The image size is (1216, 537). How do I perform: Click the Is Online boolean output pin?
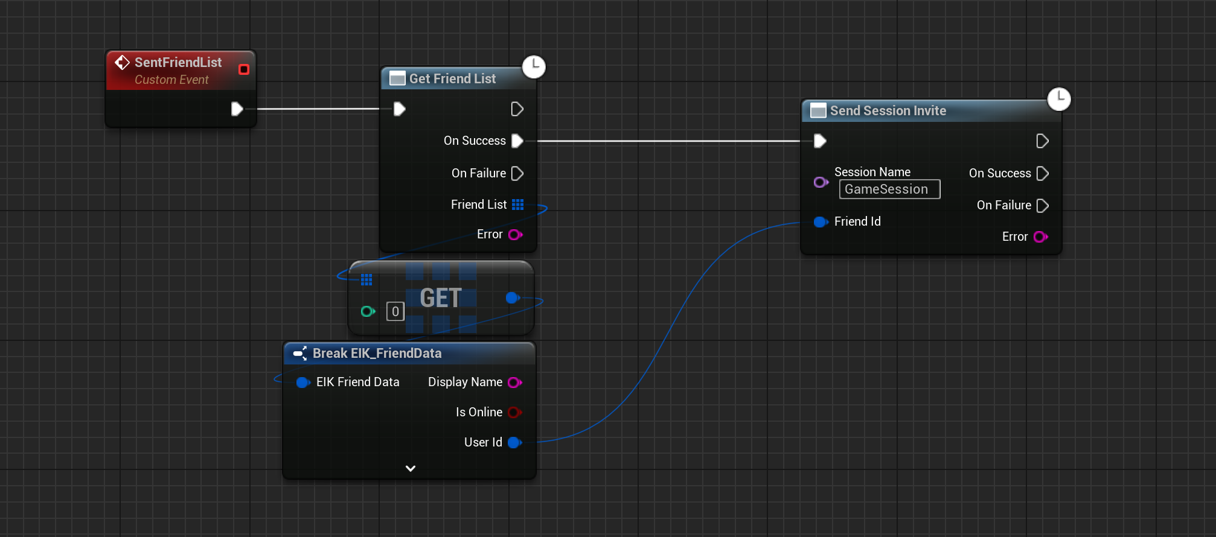point(514,412)
